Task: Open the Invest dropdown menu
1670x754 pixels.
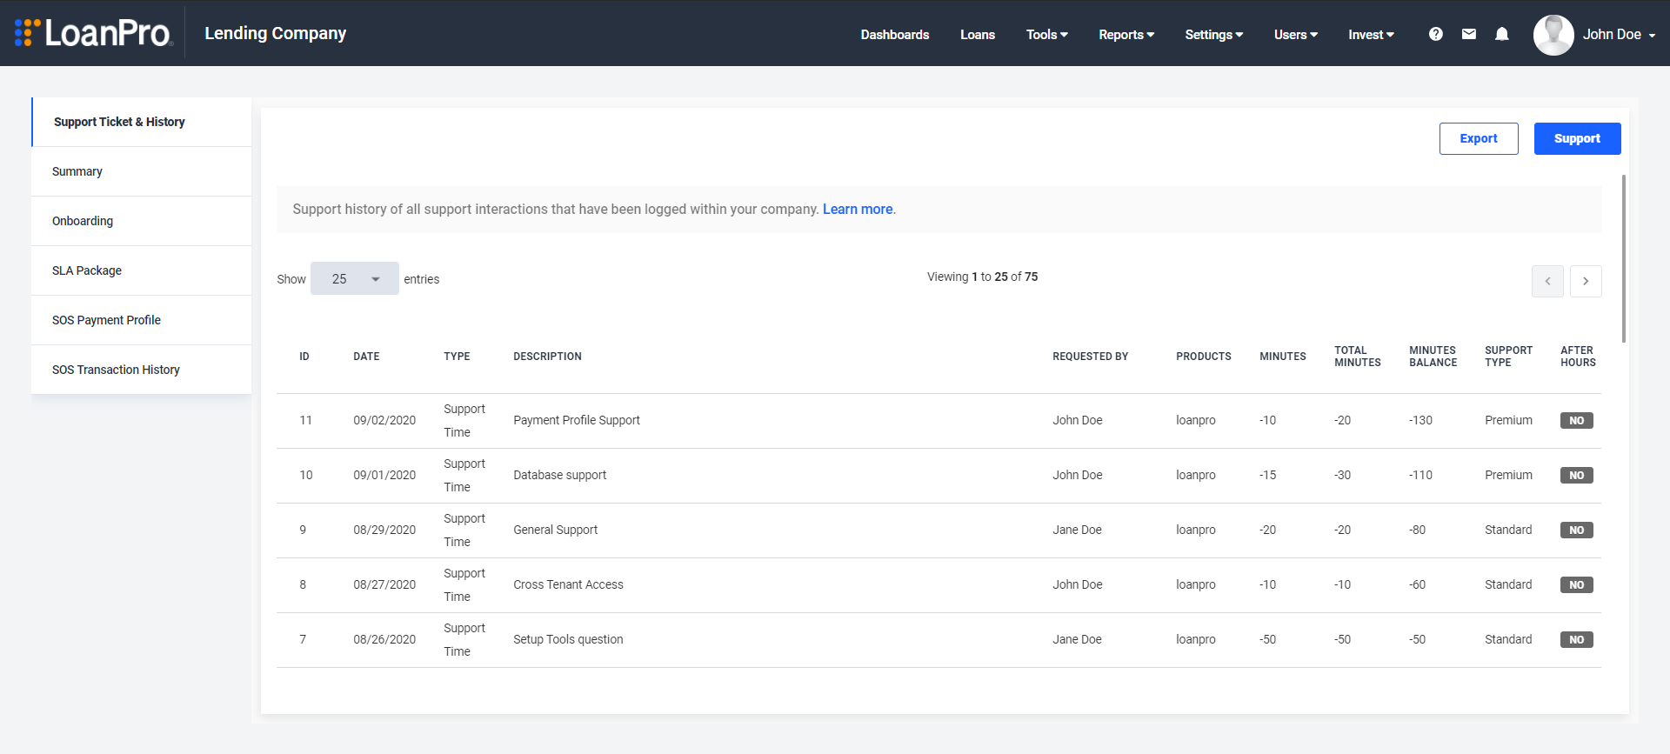Action: coord(1371,35)
